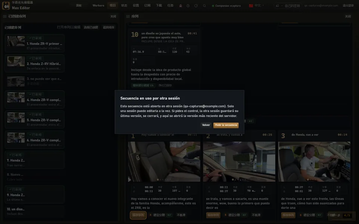
Task: Select sequence 4. Honda ZR-V compl
Action: (34, 99)
